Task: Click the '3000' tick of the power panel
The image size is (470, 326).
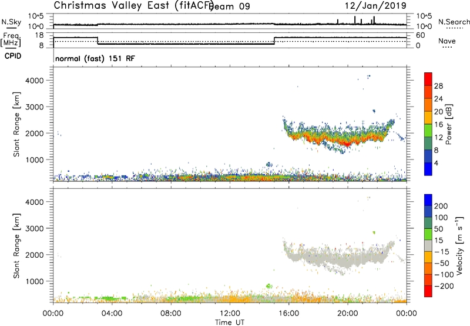Action: tap(34, 107)
